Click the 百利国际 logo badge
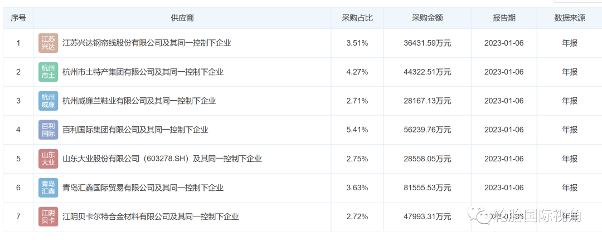The width and height of the screenshot is (602, 242). (48, 130)
